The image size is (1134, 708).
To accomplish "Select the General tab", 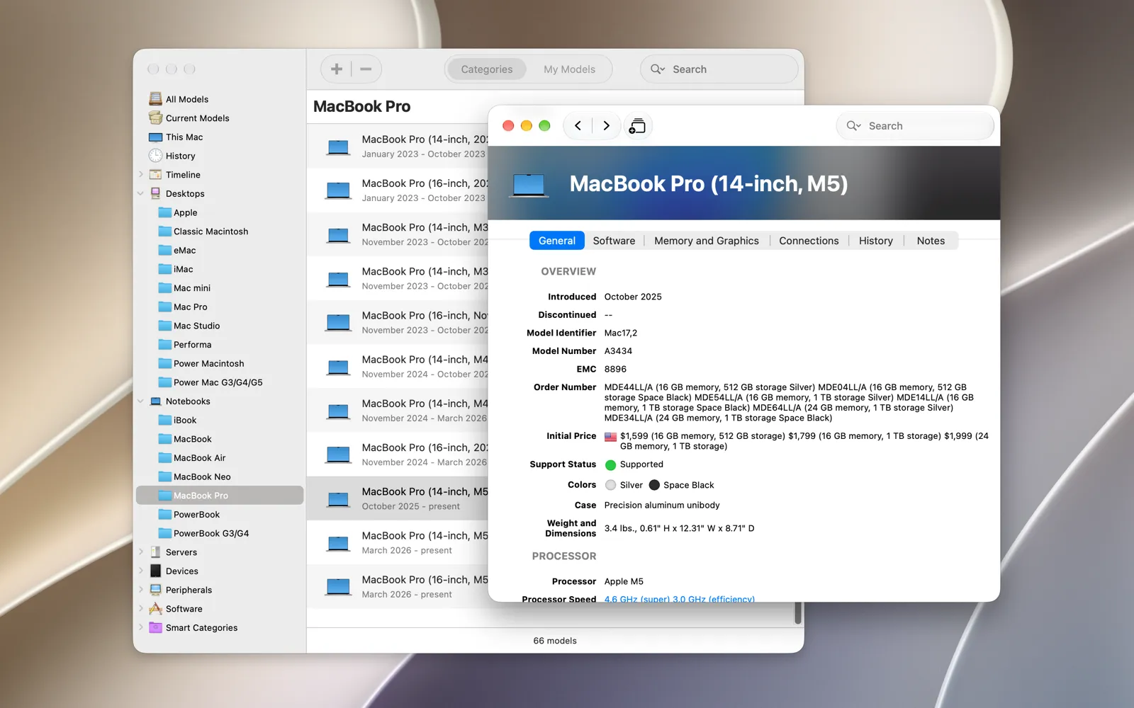I will coord(557,241).
